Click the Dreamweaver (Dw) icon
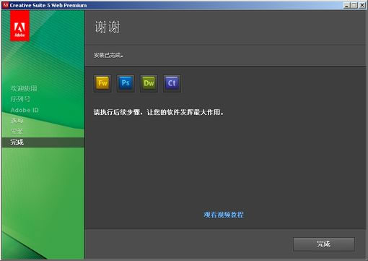The height and width of the screenshot is (261, 368). (149, 83)
